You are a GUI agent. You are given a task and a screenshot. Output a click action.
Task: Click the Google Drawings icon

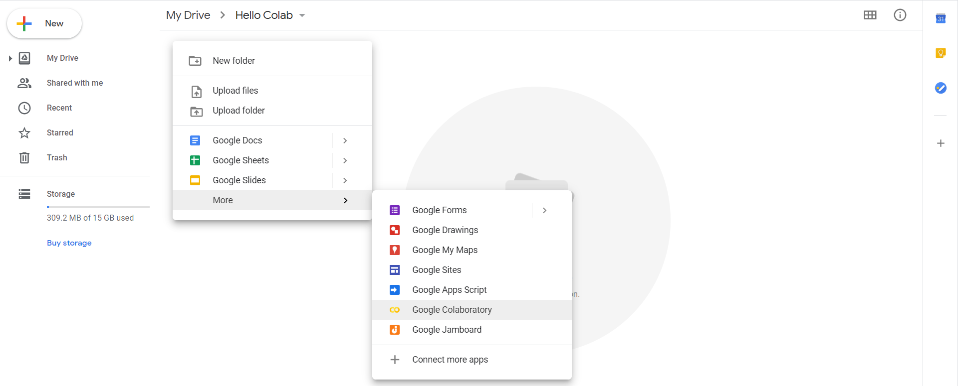tap(395, 230)
